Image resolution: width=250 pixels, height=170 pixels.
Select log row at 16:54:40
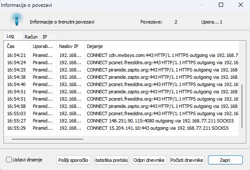coord(121,84)
